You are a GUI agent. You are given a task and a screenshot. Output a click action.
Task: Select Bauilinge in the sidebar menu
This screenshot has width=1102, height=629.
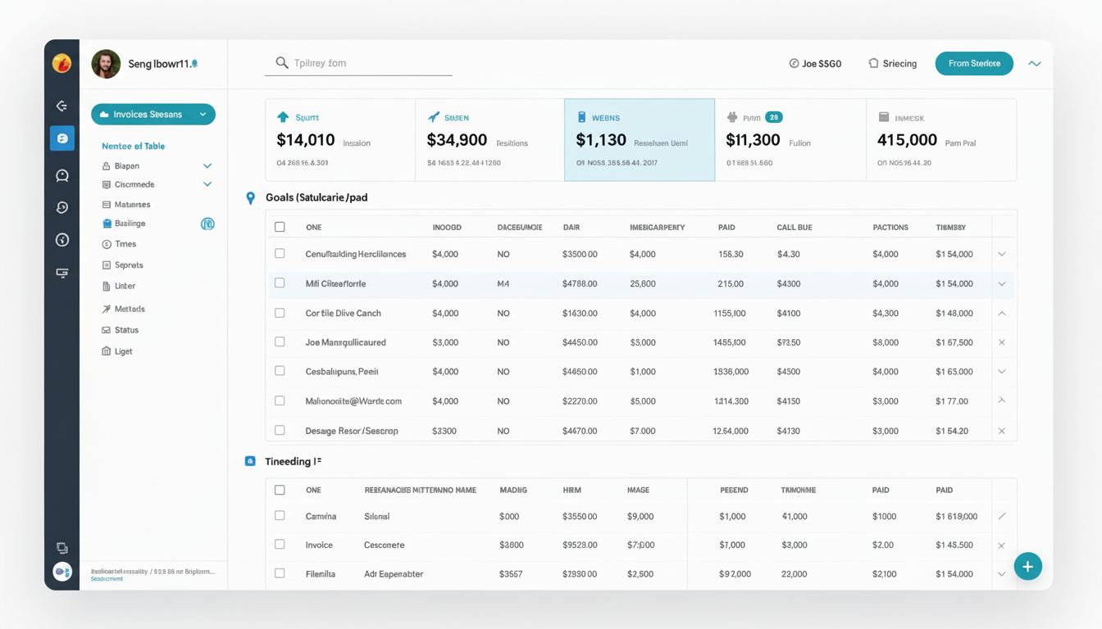click(130, 224)
